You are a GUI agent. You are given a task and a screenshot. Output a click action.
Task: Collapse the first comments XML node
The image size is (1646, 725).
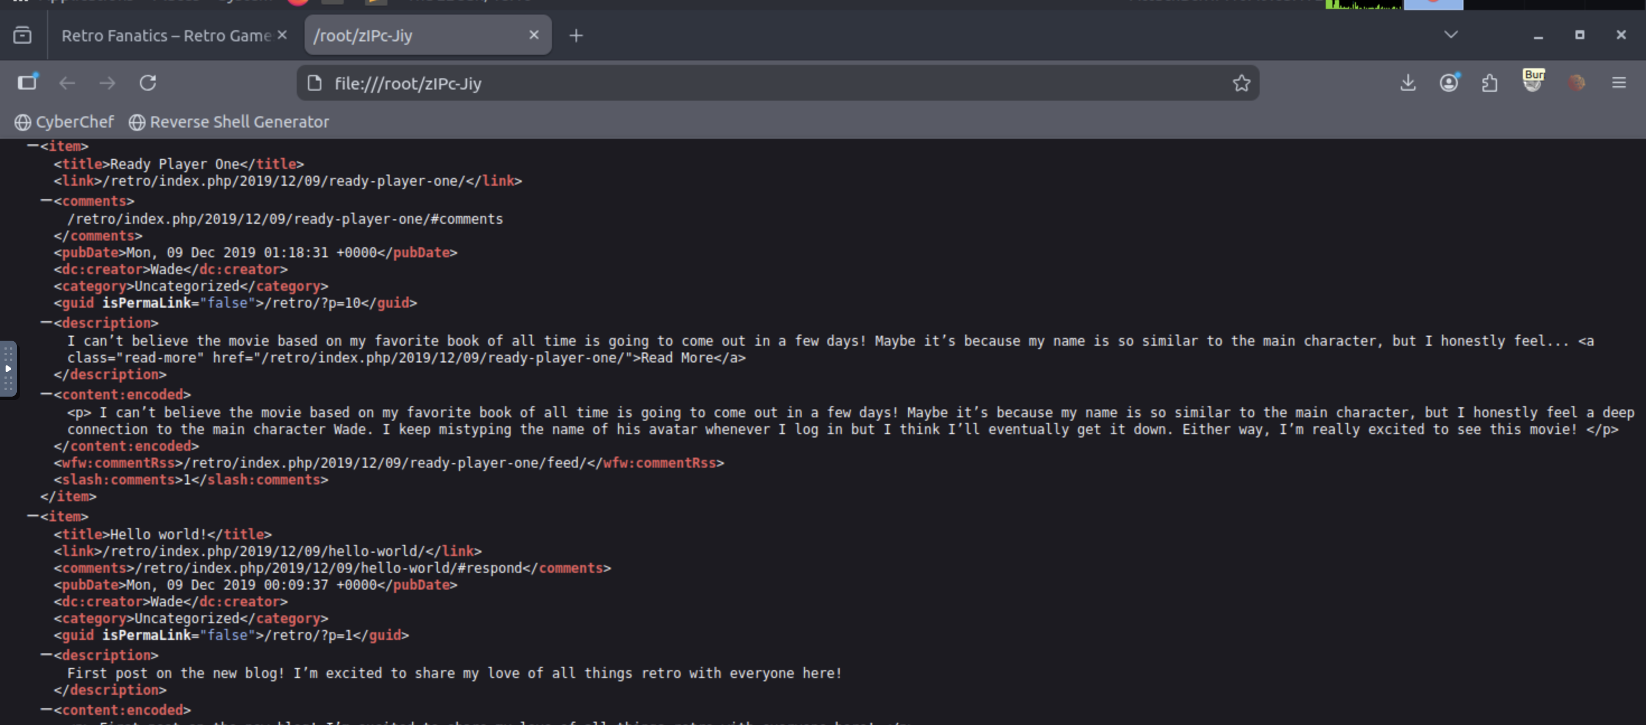coord(46,201)
